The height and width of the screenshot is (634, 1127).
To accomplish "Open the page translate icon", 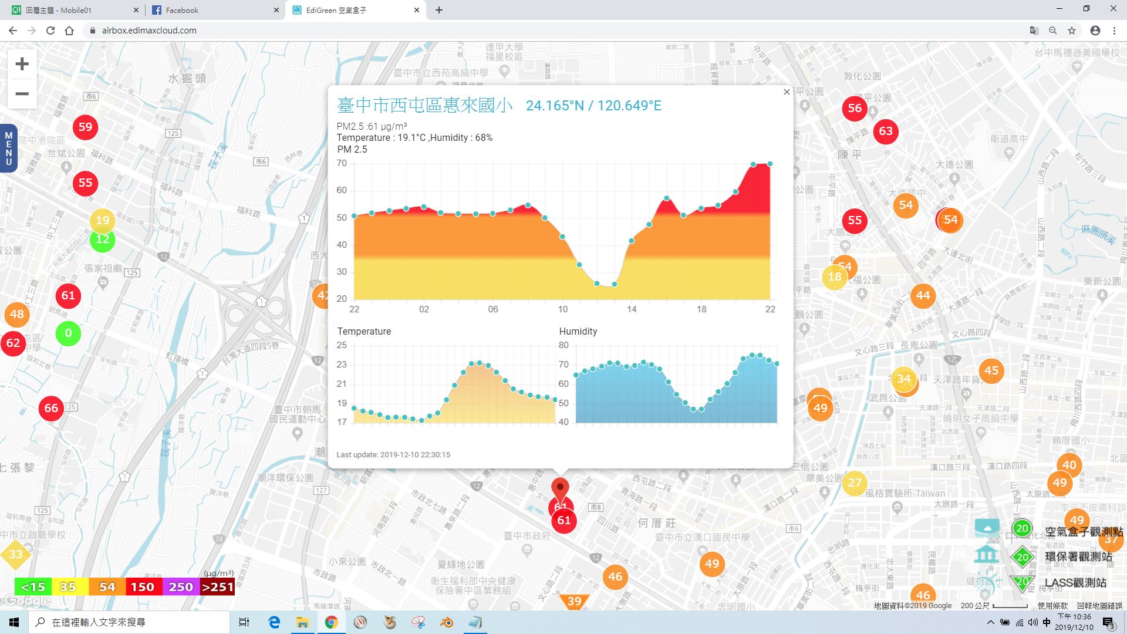I will (1034, 31).
